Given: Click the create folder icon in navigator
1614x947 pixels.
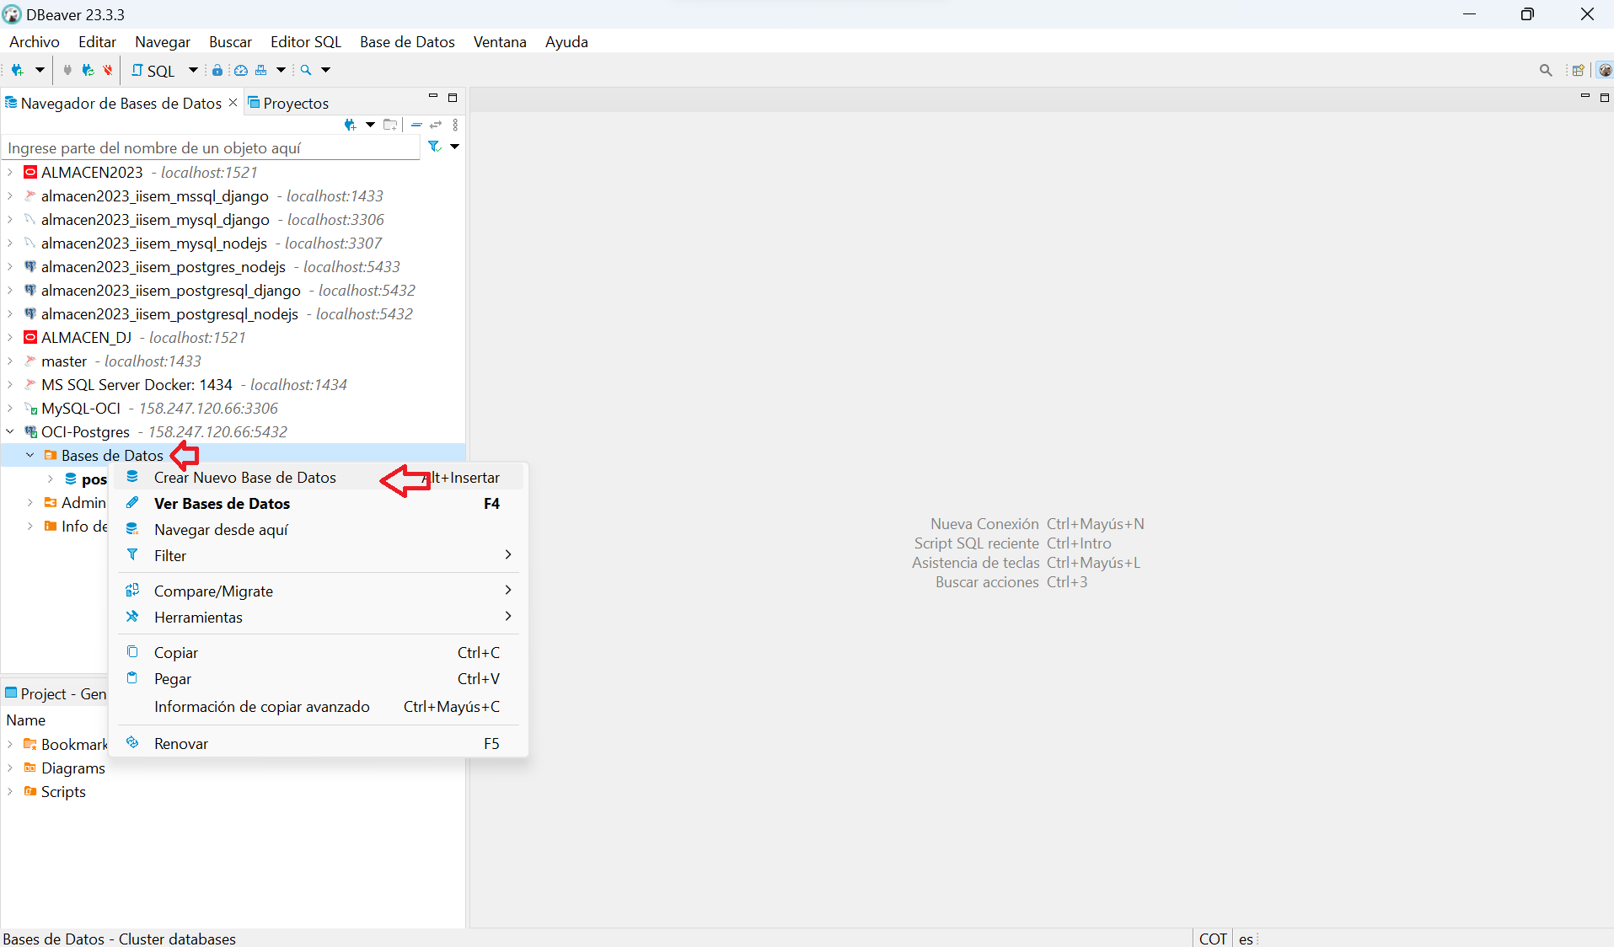Looking at the screenshot, I should 390,125.
